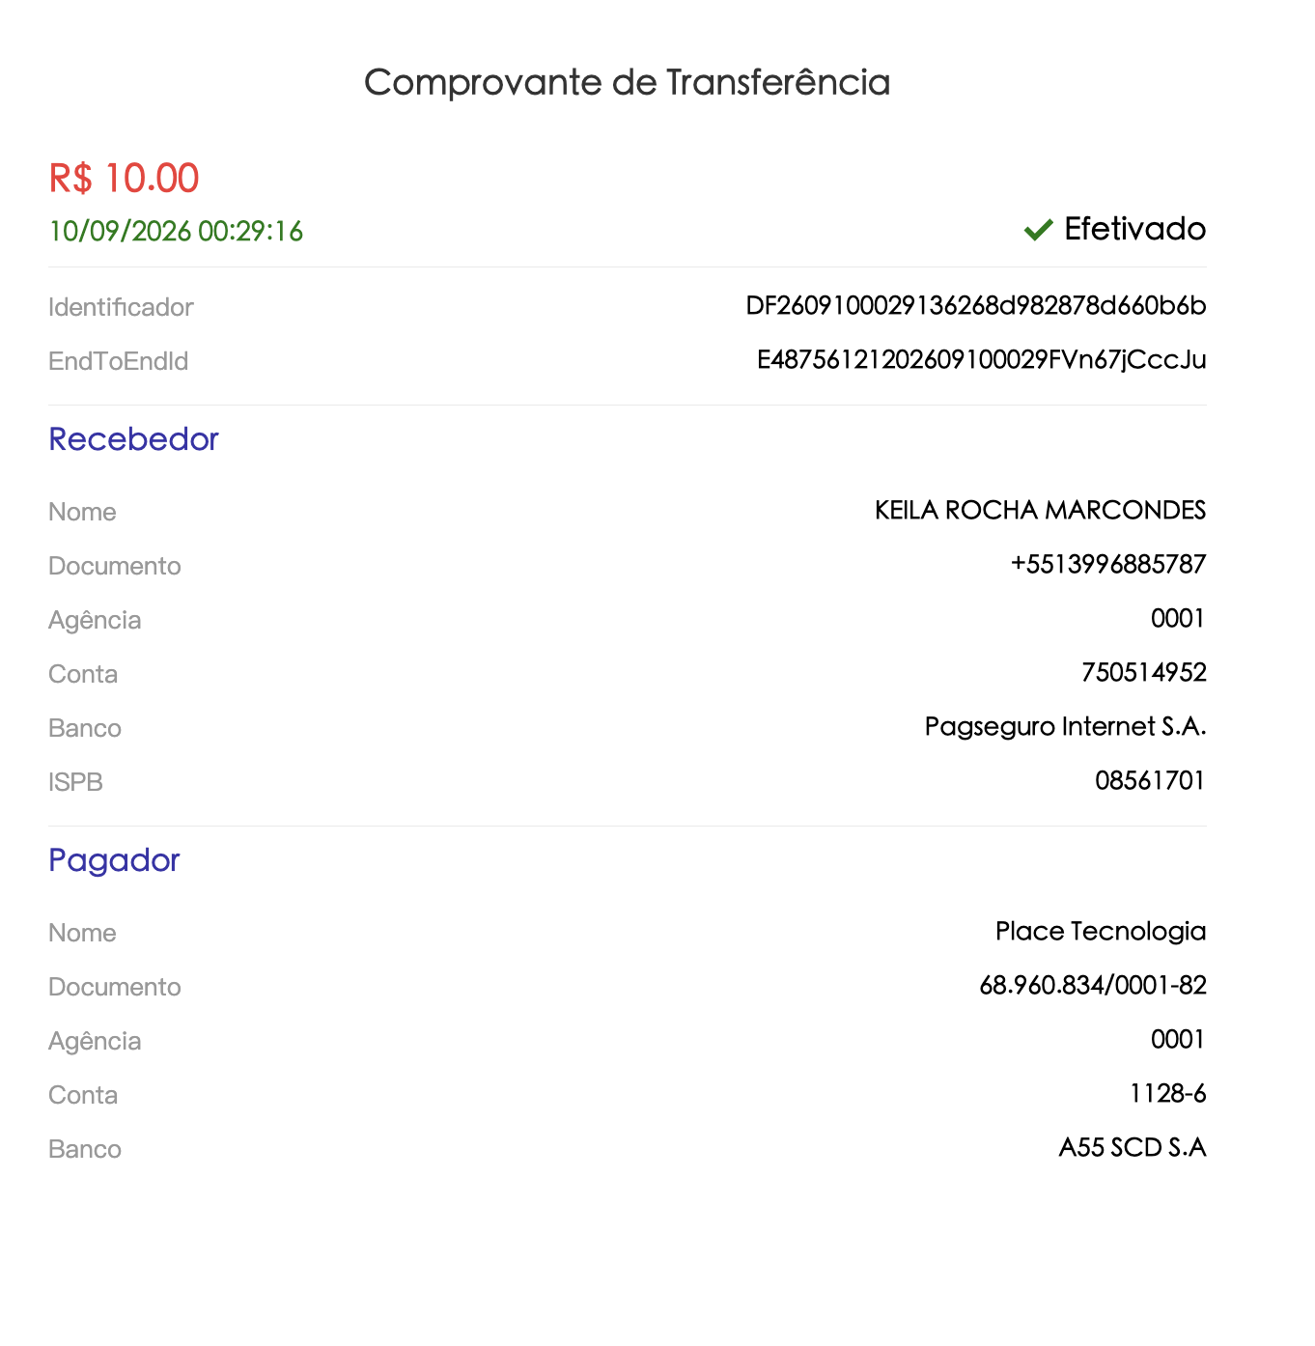Select the EndToEndId code value
The width and height of the screenshot is (1315, 1346).
[x=982, y=360]
